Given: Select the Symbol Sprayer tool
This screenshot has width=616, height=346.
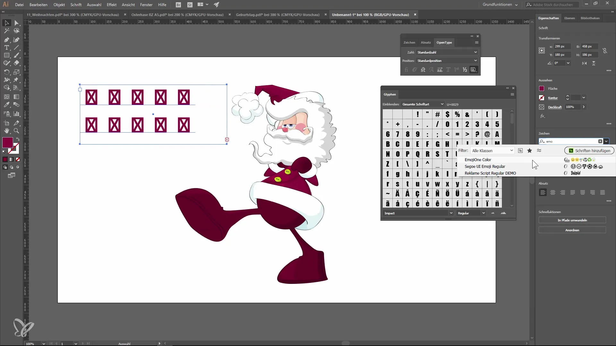Looking at the screenshot, I should (x=6, y=114).
